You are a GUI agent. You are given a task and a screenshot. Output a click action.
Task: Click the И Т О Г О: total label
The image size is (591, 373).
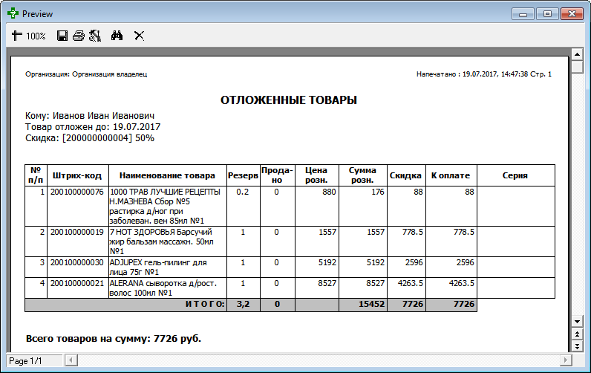[x=205, y=305]
